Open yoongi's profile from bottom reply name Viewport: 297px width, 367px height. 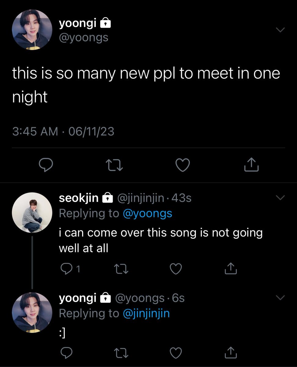pos(78,298)
